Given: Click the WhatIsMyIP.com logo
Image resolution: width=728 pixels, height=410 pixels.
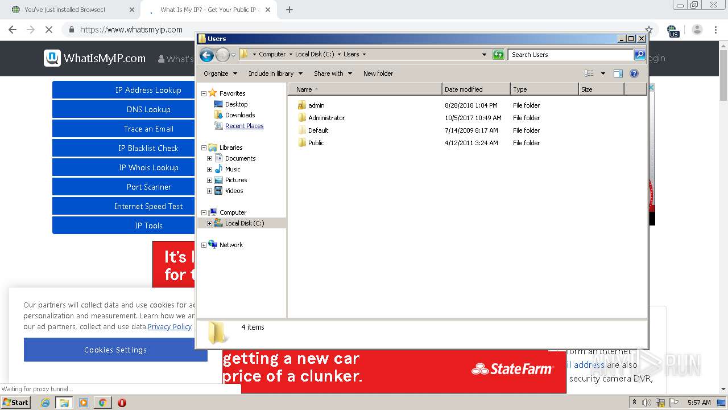Looking at the screenshot, I should [x=95, y=58].
